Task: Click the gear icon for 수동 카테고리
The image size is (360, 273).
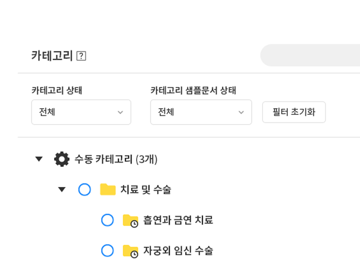Action: pyautogui.click(x=62, y=159)
